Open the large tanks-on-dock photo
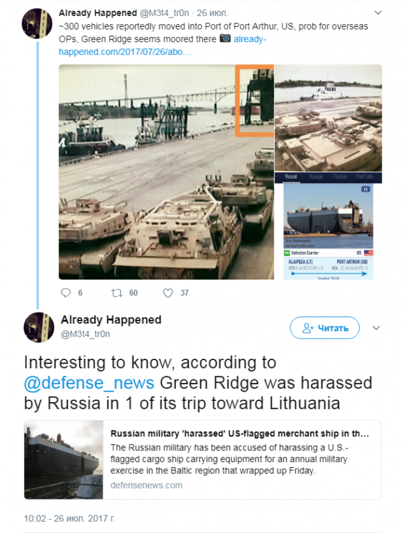Viewport: 405px width, 533px height. point(166,172)
